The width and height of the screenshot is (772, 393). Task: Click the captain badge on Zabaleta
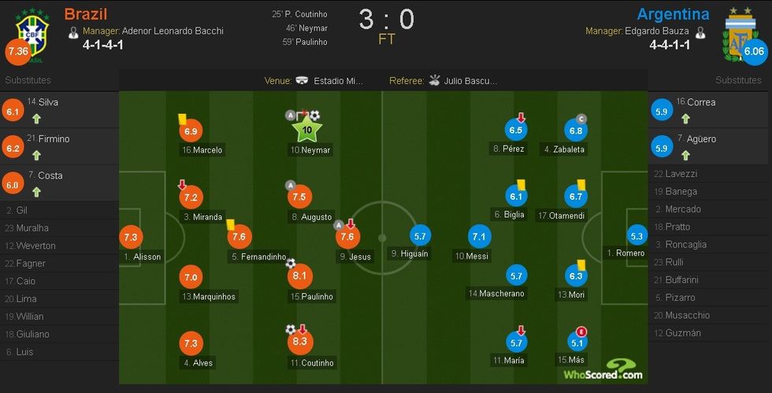click(x=582, y=119)
